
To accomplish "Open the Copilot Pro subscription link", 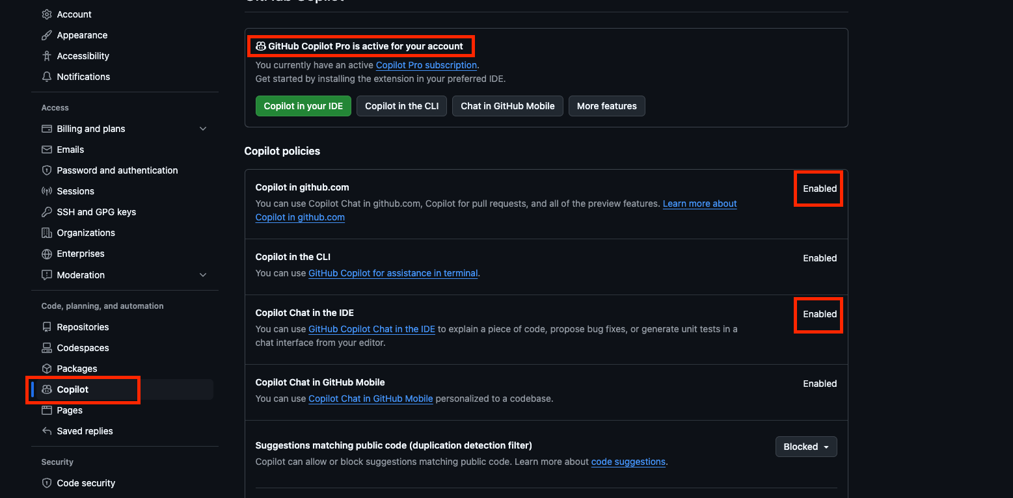I will click(x=426, y=65).
